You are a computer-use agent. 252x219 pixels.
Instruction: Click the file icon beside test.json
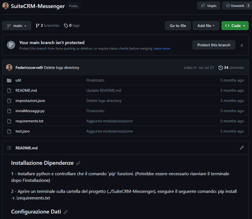pyautogui.click(x=9, y=131)
